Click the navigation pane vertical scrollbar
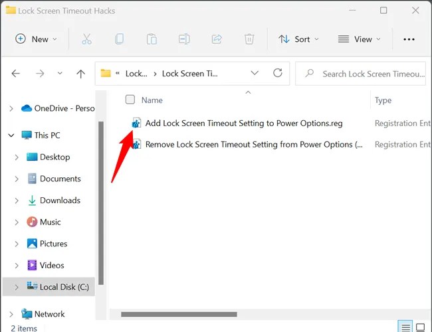Viewport: 432px width, 332px height. pos(101,203)
